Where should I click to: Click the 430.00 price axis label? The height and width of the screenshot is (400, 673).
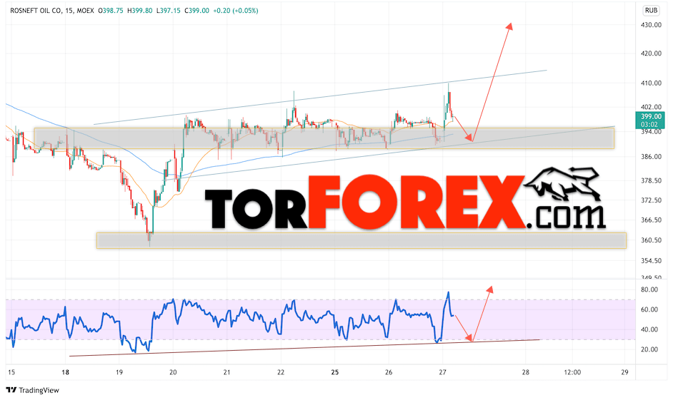pos(651,25)
